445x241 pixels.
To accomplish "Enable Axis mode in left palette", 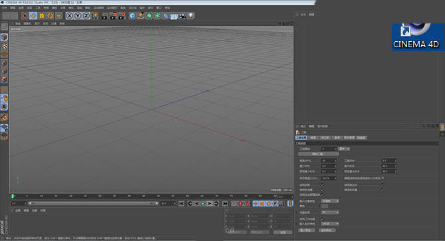I will coord(4,90).
